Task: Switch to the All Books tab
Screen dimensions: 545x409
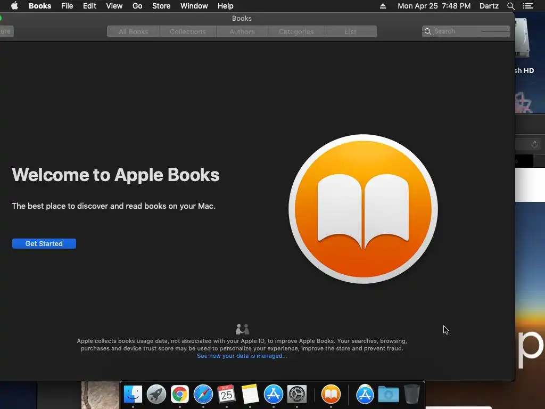Action: coord(134,31)
